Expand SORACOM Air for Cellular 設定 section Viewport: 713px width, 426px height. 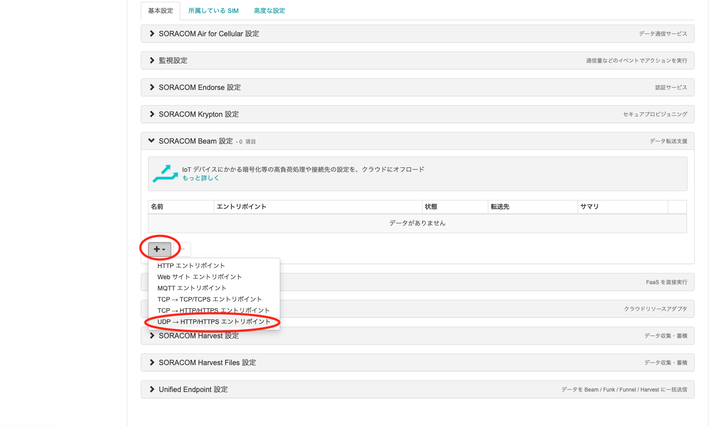pos(417,34)
